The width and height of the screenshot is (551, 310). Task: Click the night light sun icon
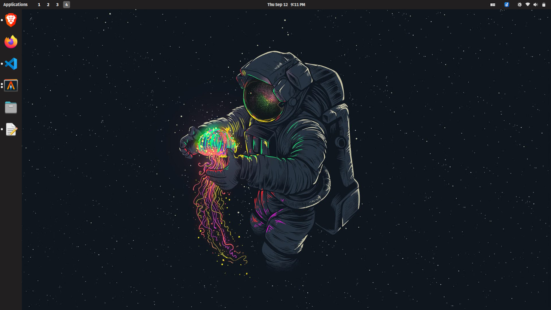click(520, 4)
